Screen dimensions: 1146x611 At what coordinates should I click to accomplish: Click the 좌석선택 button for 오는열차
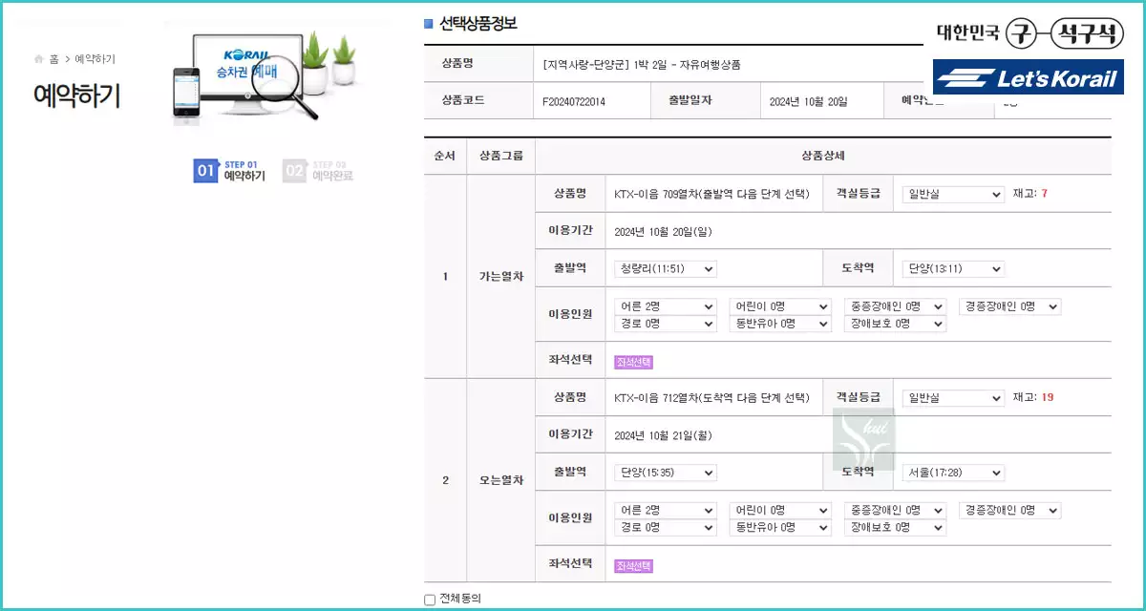click(633, 564)
